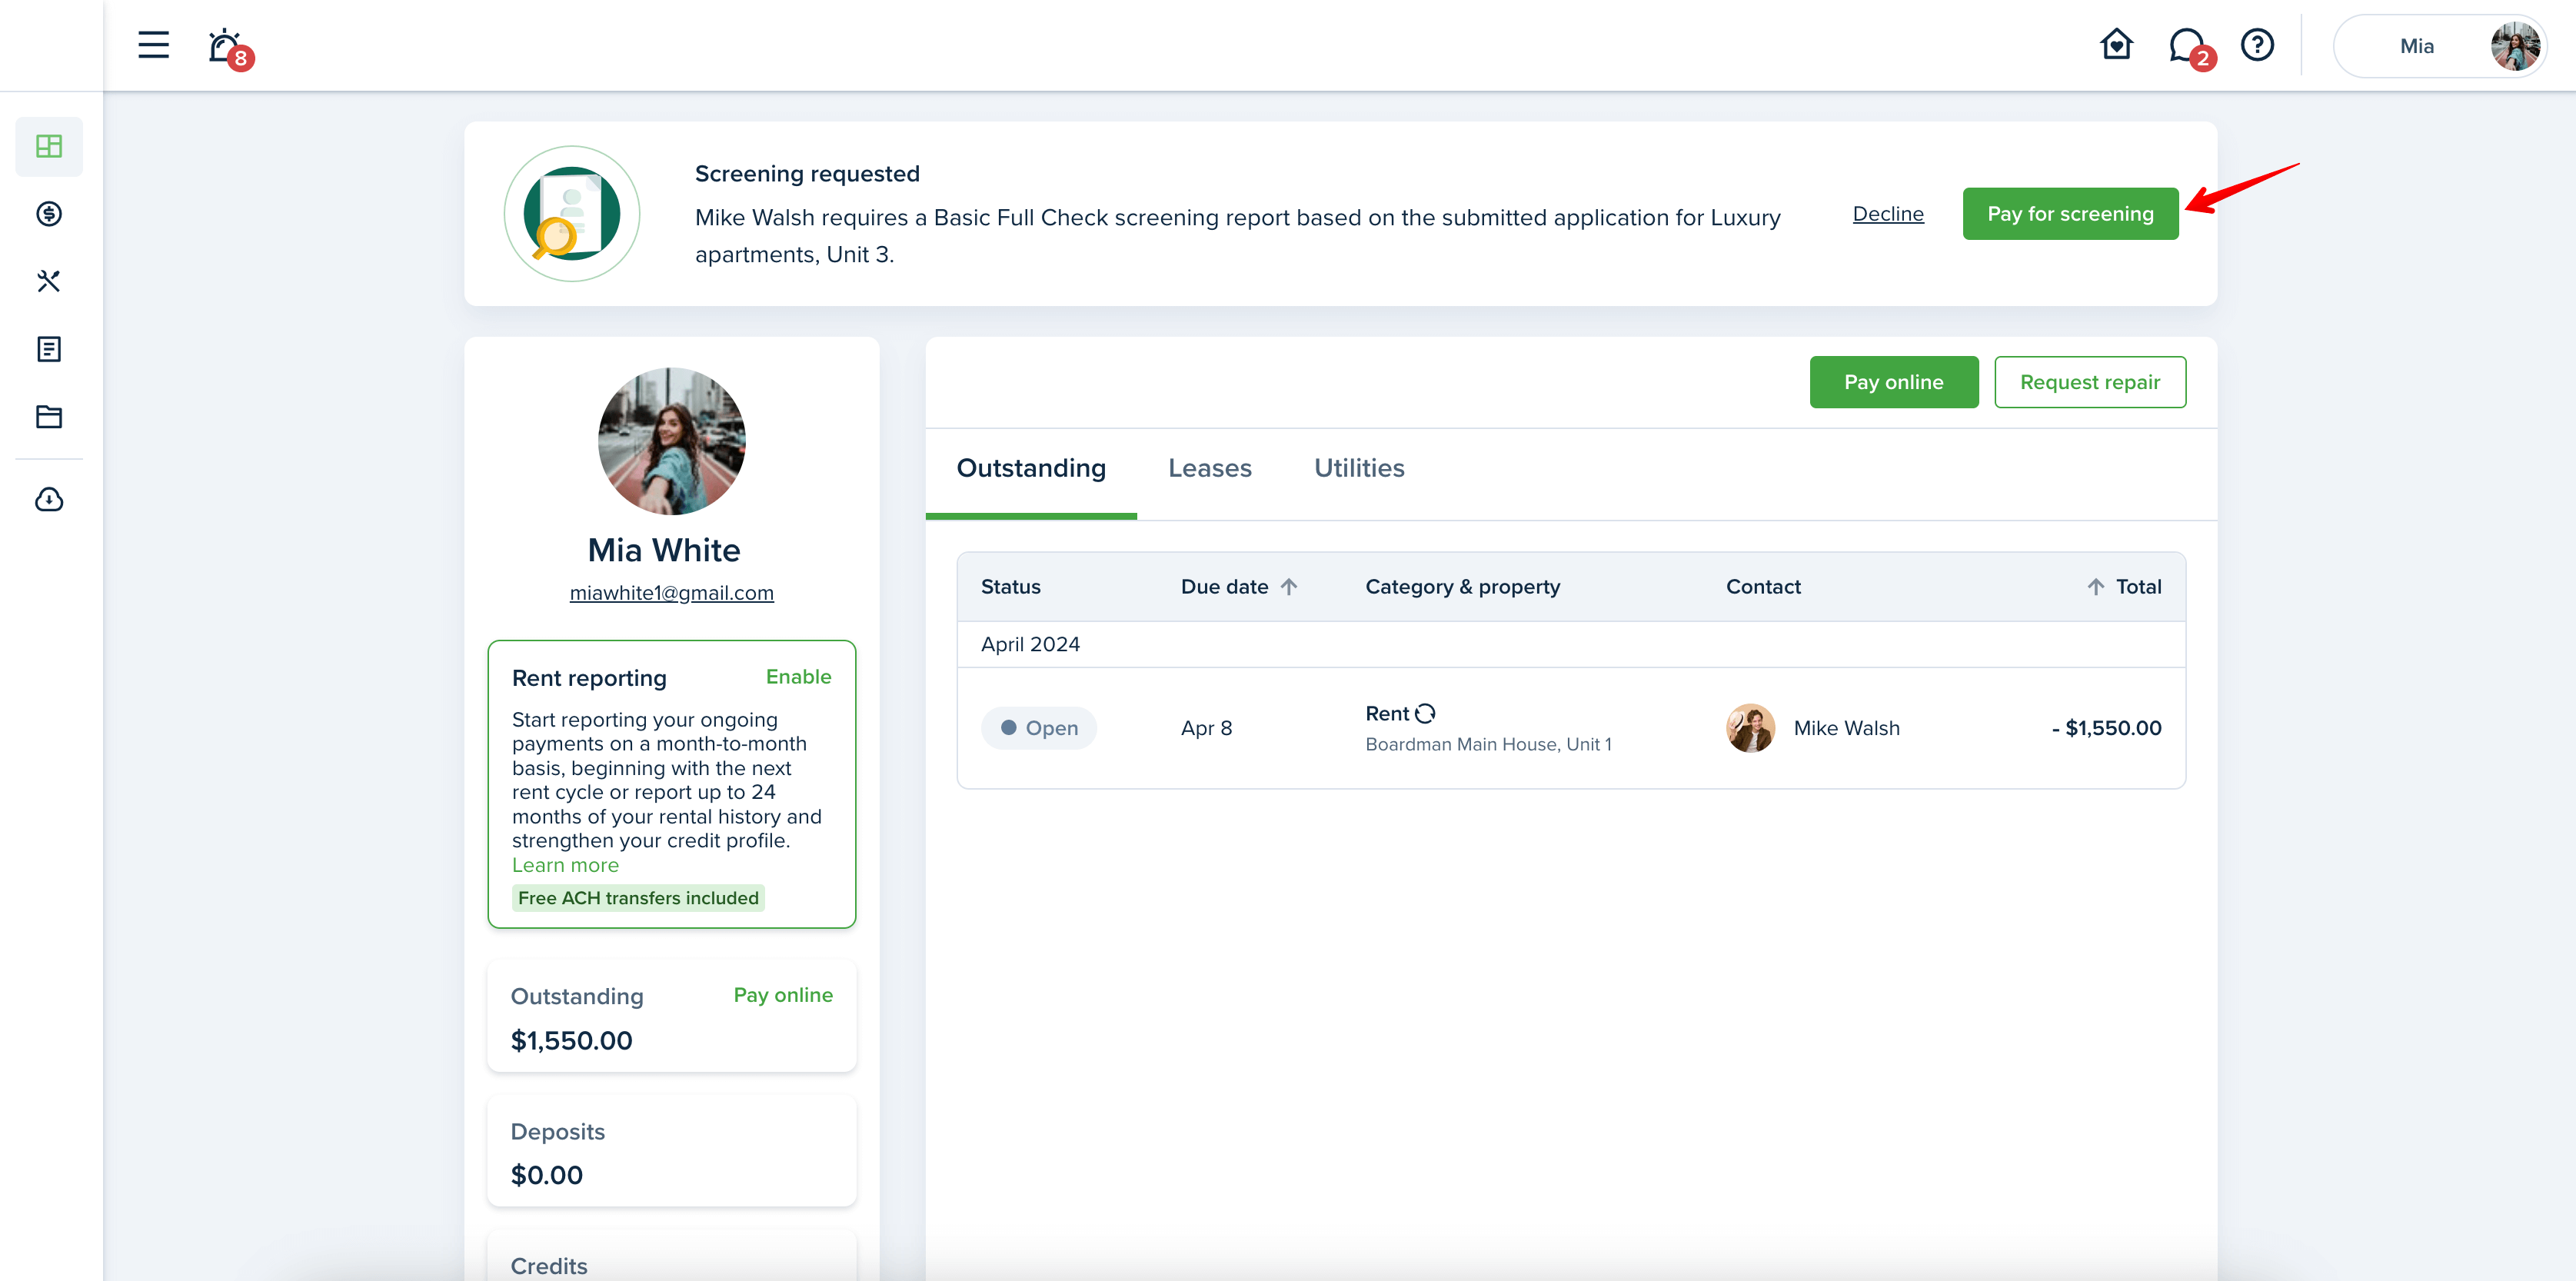Click Category & property column header
The image size is (2576, 1281).
[1463, 587]
